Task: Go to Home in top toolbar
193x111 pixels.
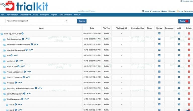Action: (146, 11)
